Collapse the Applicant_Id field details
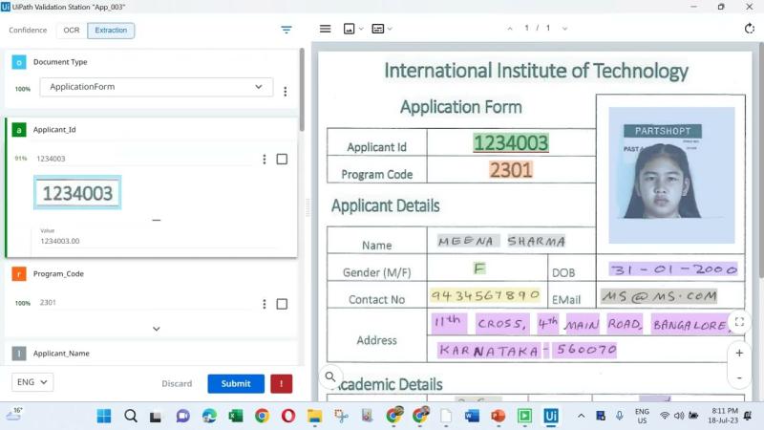This screenshot has height=430, width=764. [156, 220]
